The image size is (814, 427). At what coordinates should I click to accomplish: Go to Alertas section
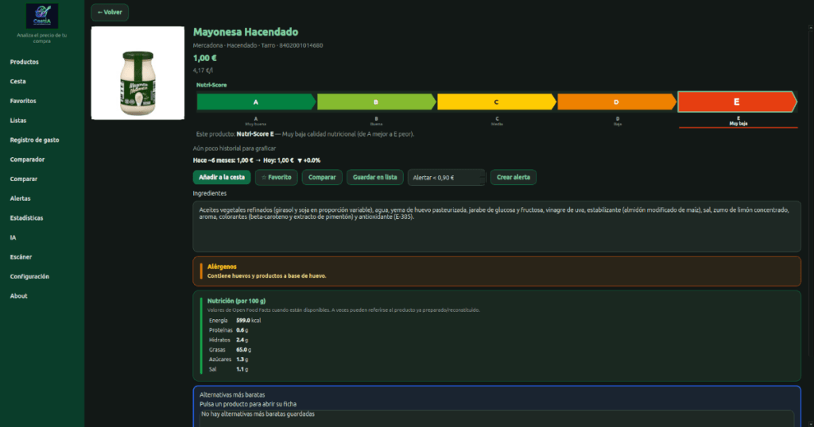(x=20, y=198)
